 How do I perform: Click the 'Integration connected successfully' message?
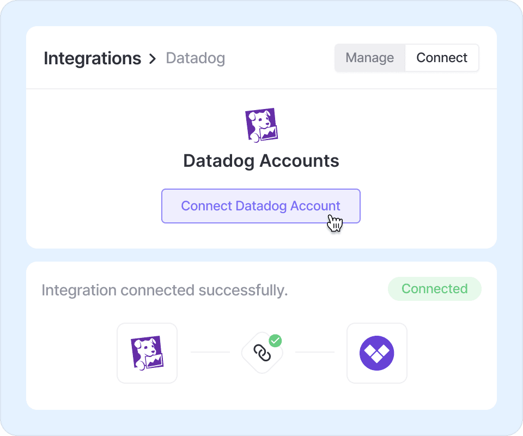click(x=165, y=290)
